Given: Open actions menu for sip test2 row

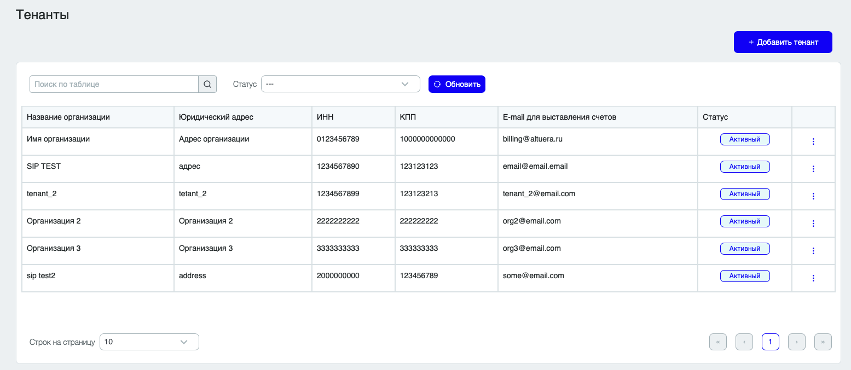Looking at the screenshot, I should [813, 278].
